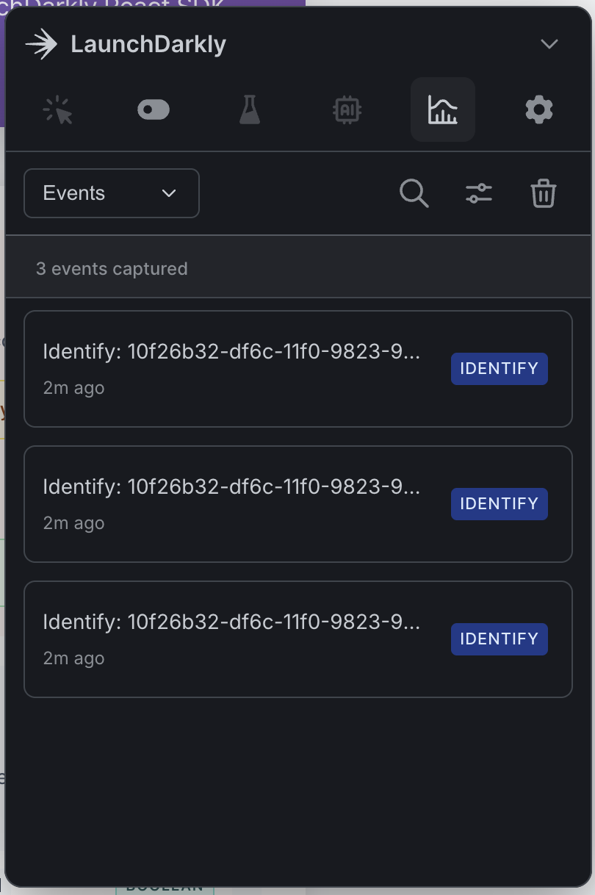
Task: Select the click-tracking cursor icon
Action: tap(58, 109)
